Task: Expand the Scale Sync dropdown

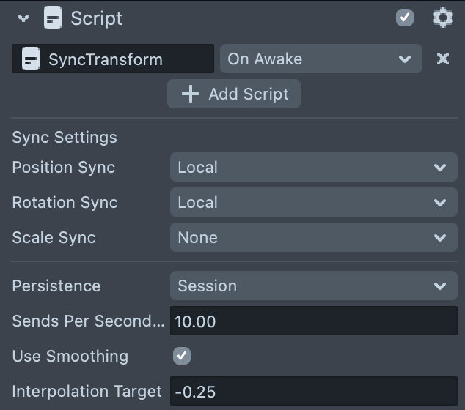Action: (313, 238)
